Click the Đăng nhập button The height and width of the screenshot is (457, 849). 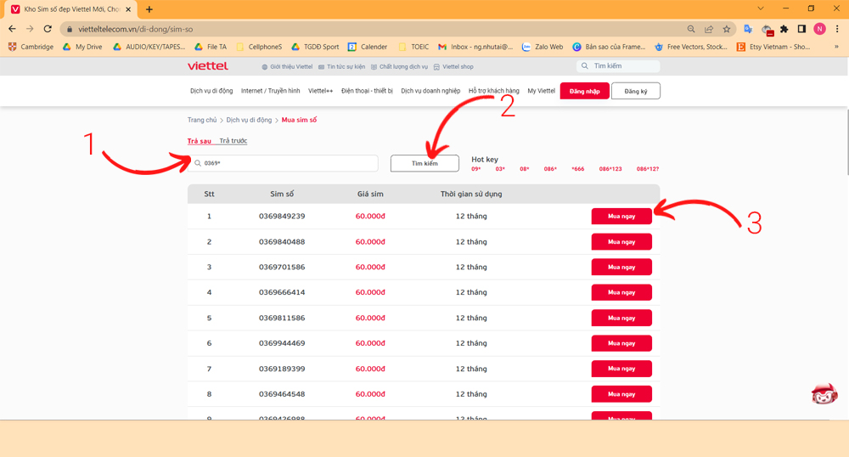click(585, 91)
